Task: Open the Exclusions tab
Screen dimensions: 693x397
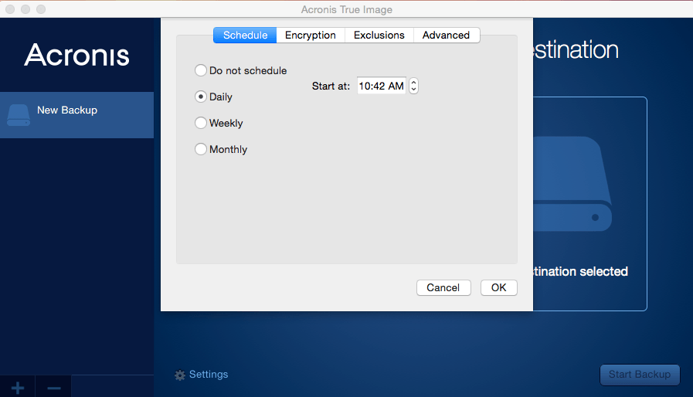Action: click(379, 35)
